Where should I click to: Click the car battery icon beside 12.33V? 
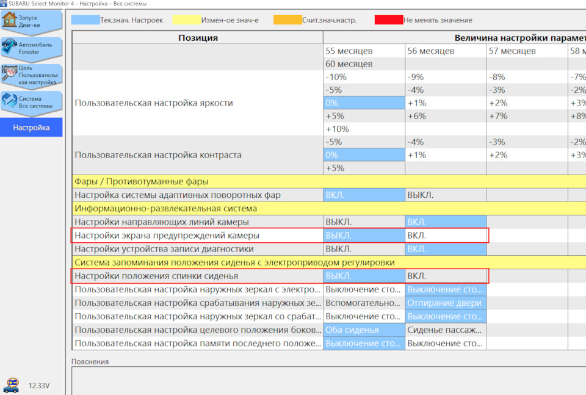point(12,385)
